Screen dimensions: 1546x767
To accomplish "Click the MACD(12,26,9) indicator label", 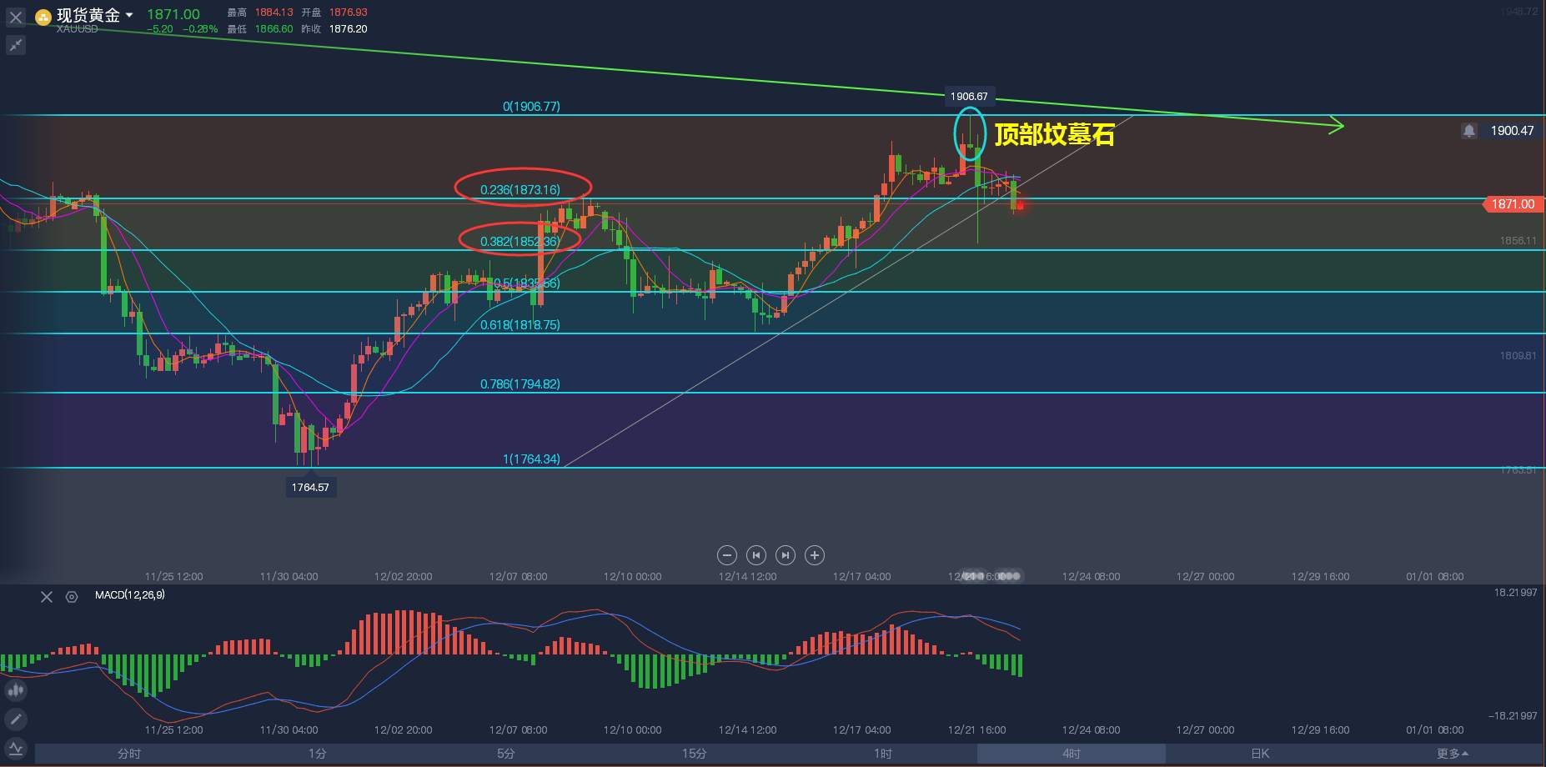I will click(130, 595).
